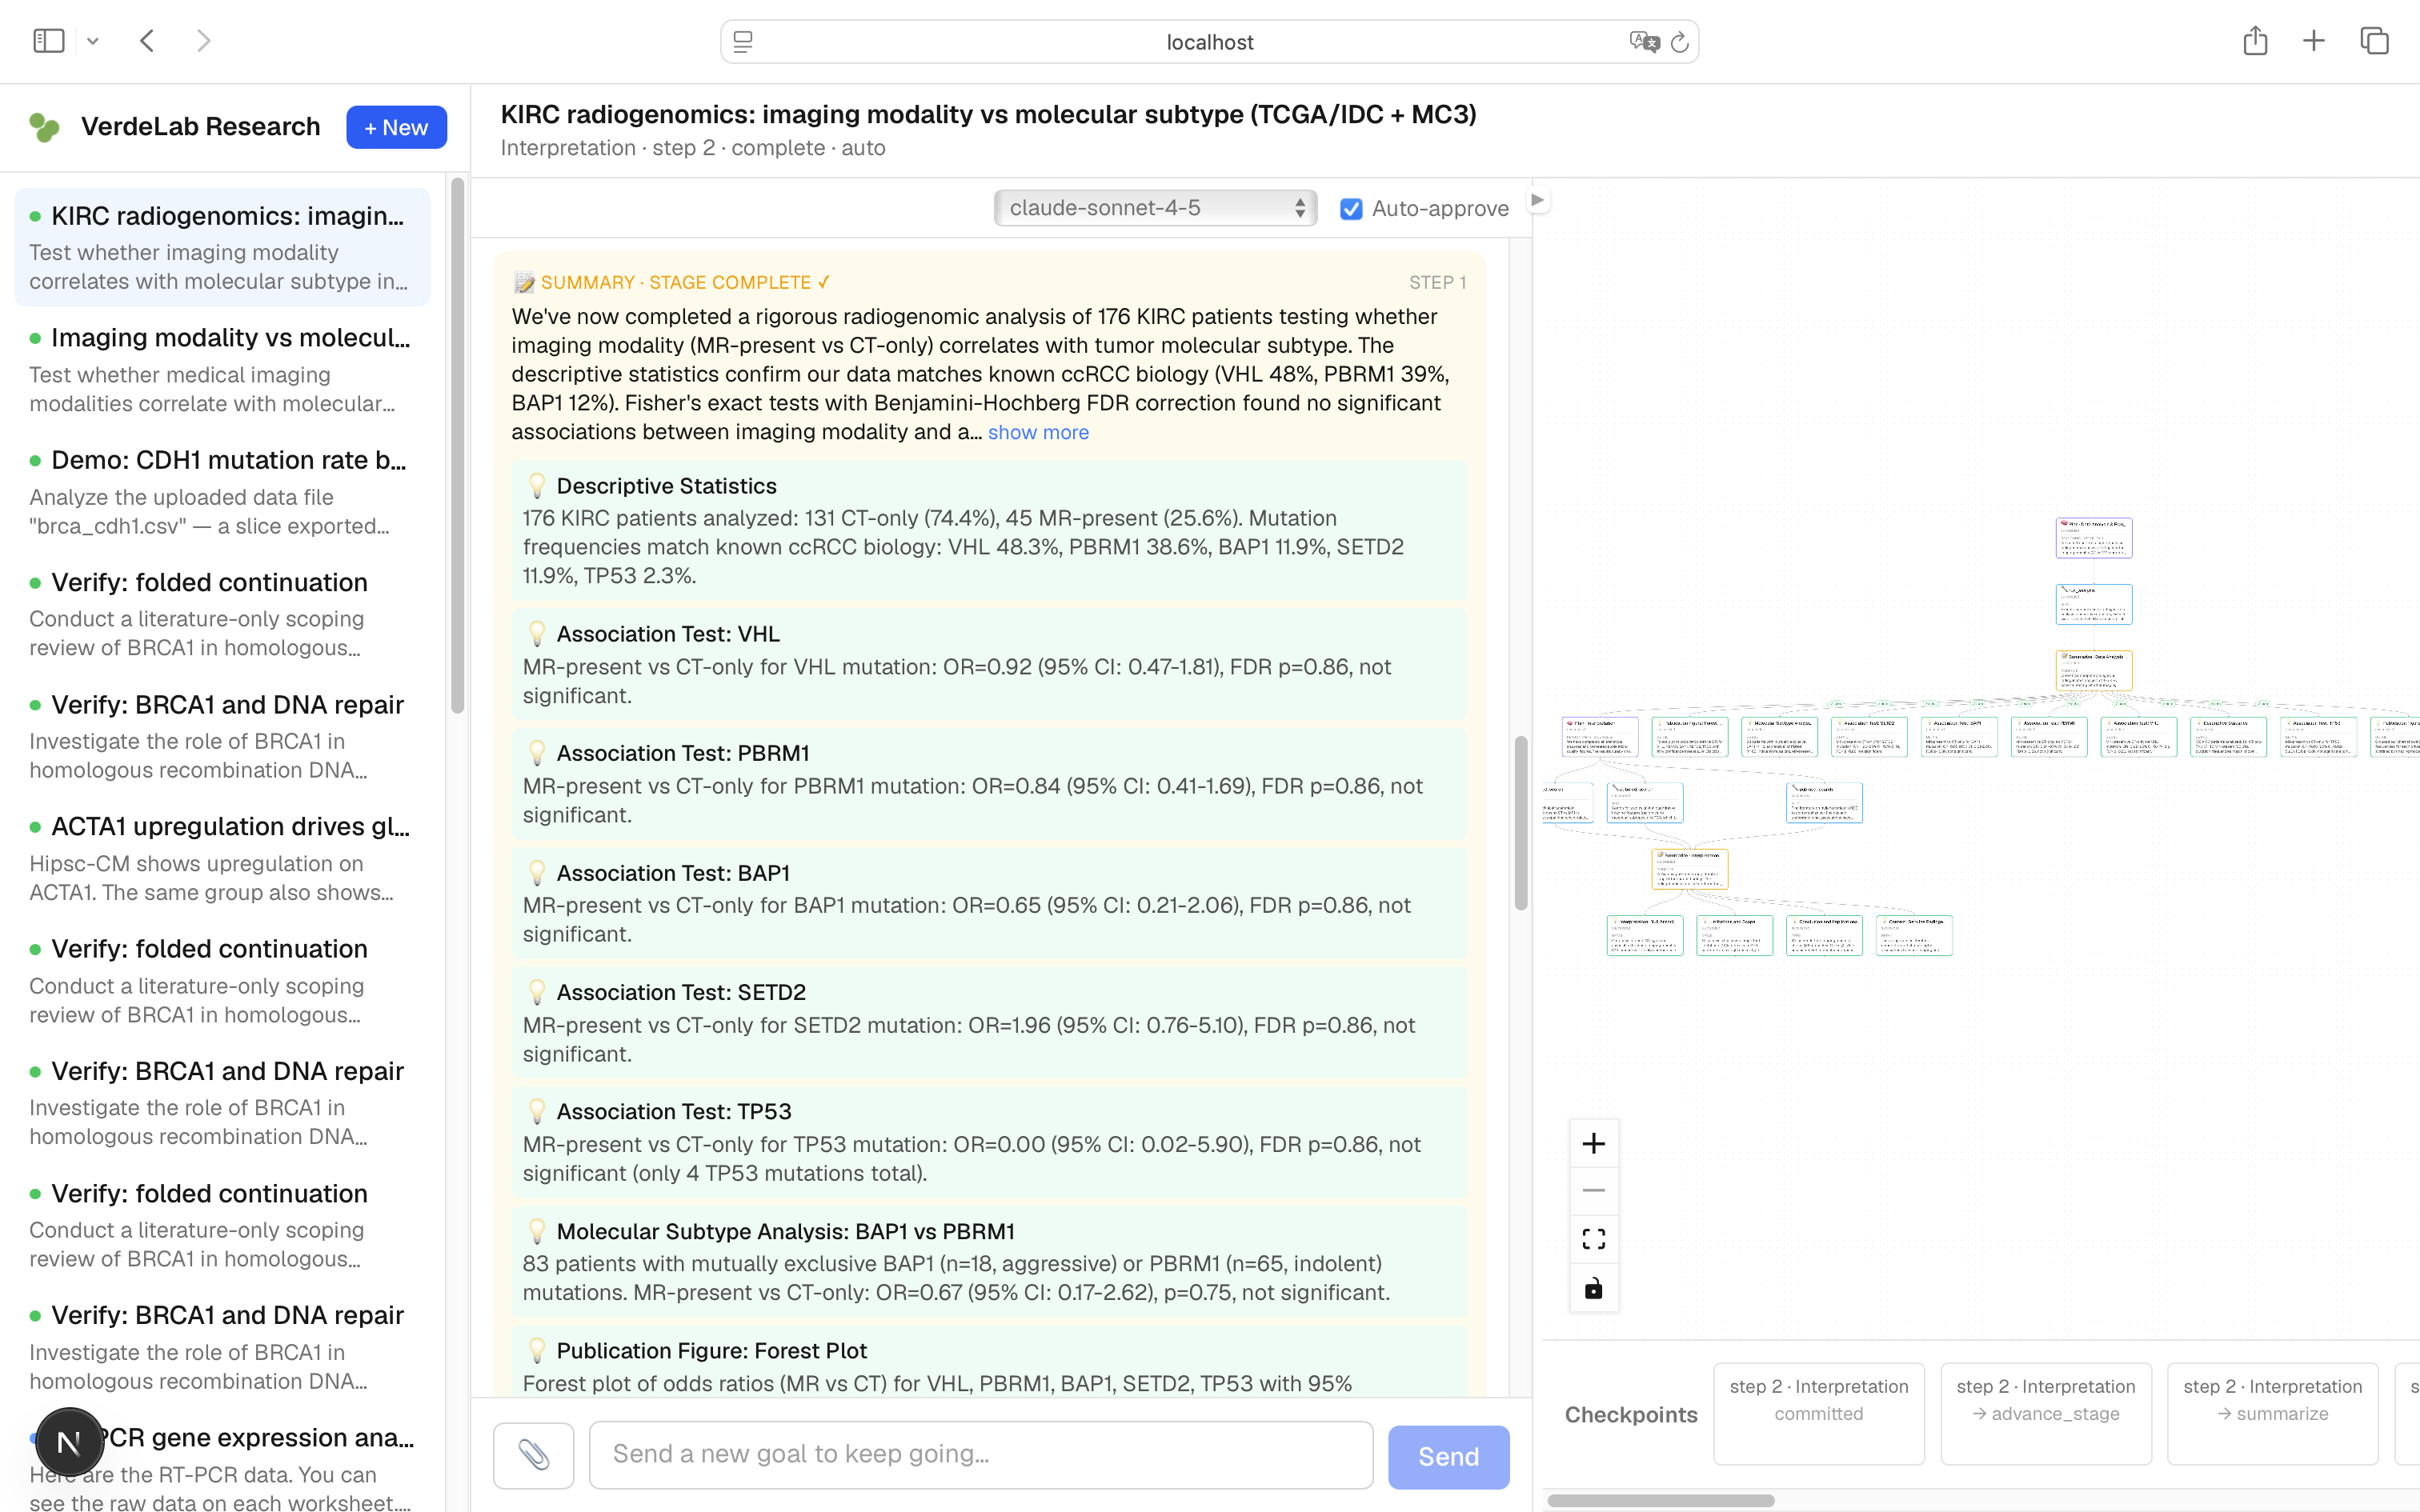Image resolution: width=2420 pixels, height=1512 pixels.
Task: Click the Association Test: BAP1 finding
Action: 989,903
